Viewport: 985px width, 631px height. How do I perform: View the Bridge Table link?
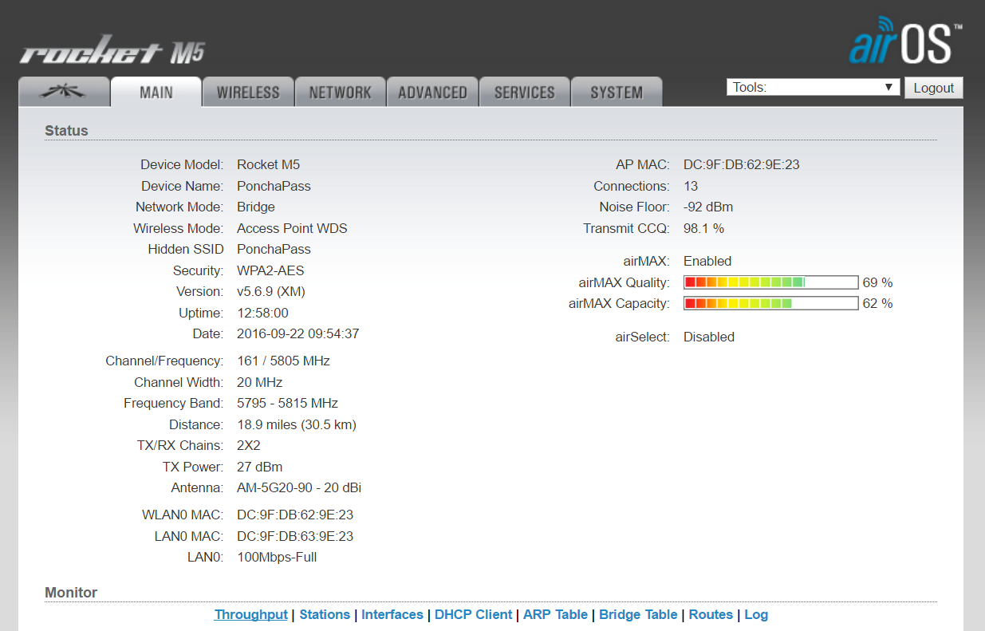[x=638, y=614]
